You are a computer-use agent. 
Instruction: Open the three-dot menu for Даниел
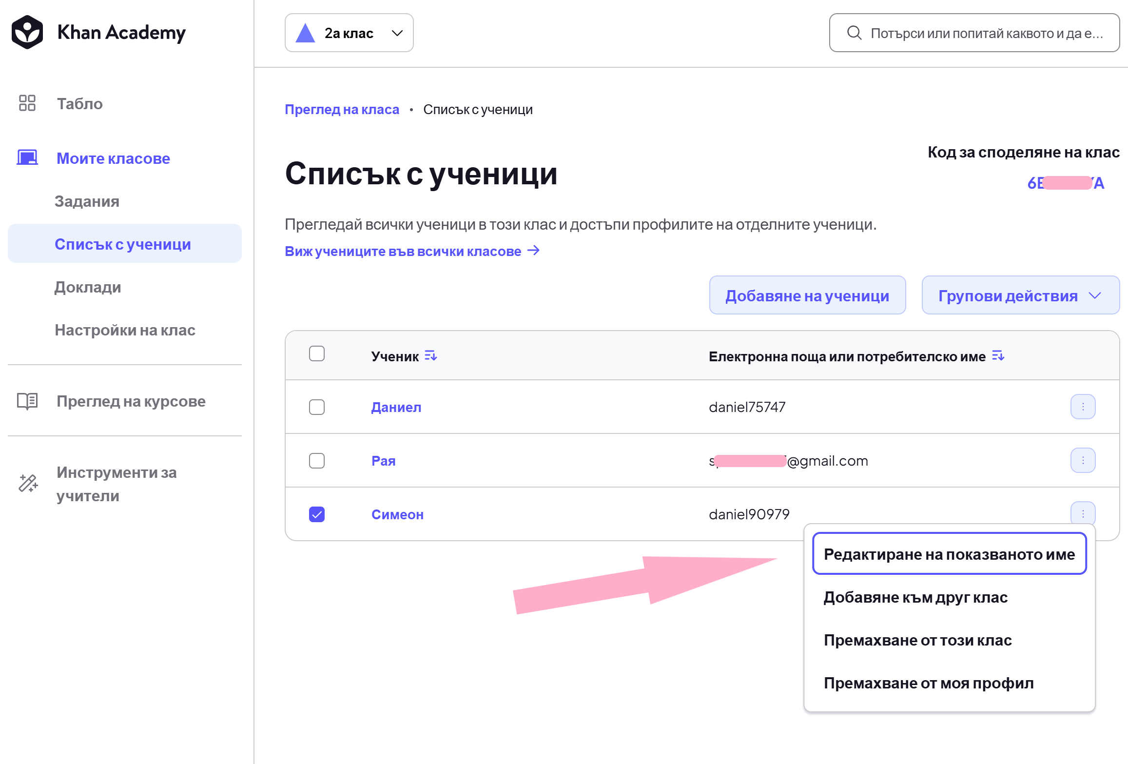coord(1083,407)
